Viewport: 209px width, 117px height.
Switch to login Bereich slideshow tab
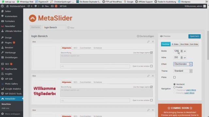point(54,27)
